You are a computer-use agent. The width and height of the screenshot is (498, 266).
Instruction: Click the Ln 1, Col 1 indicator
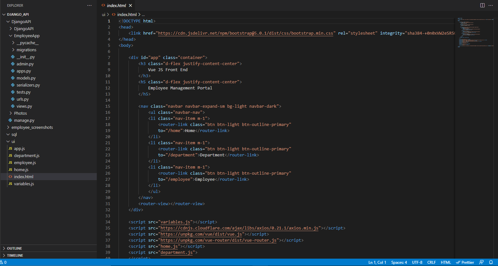(x=377, y=262)
